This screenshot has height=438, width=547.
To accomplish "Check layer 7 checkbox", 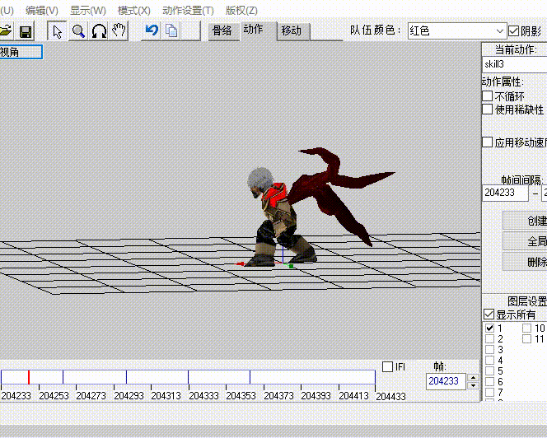I will [490, 393].
